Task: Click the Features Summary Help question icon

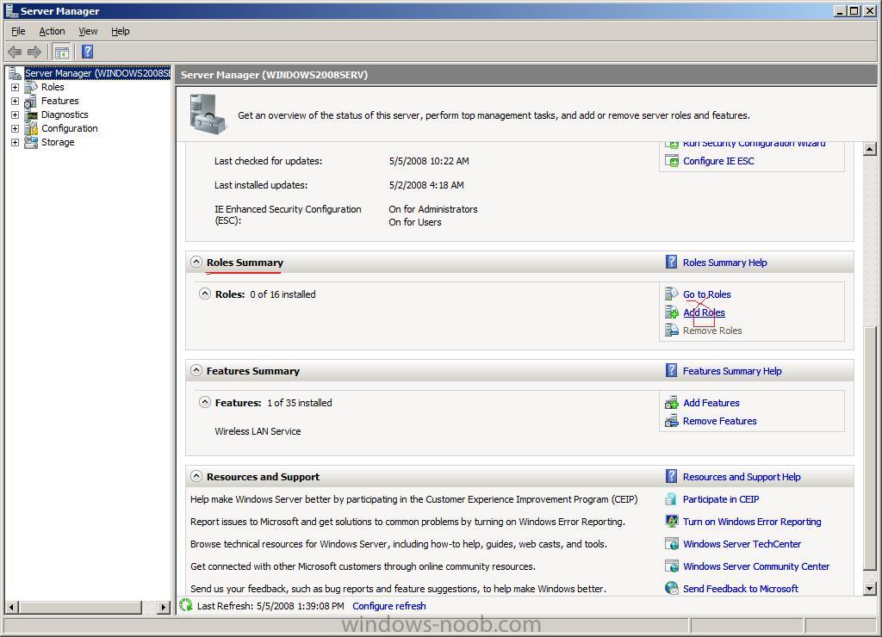Action: coord(671,370)
